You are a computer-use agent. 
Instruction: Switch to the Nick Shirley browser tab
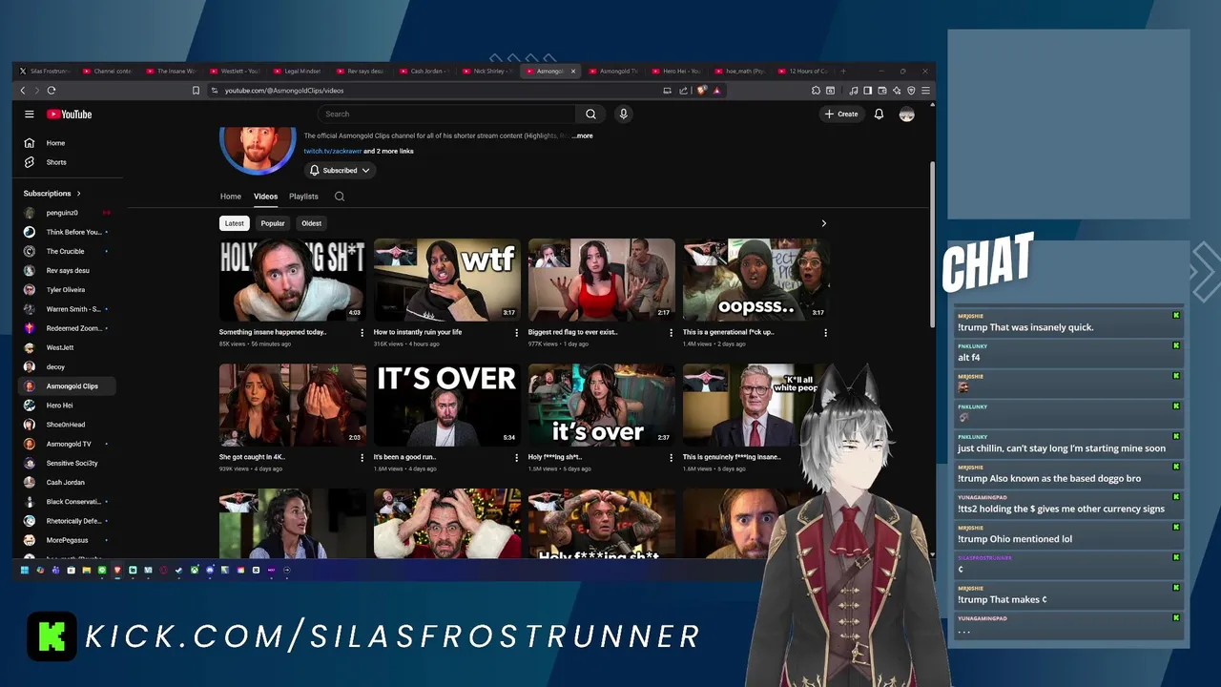[486, 71]
